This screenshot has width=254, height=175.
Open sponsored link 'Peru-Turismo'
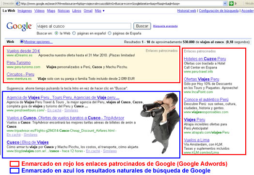click(18, 63)
